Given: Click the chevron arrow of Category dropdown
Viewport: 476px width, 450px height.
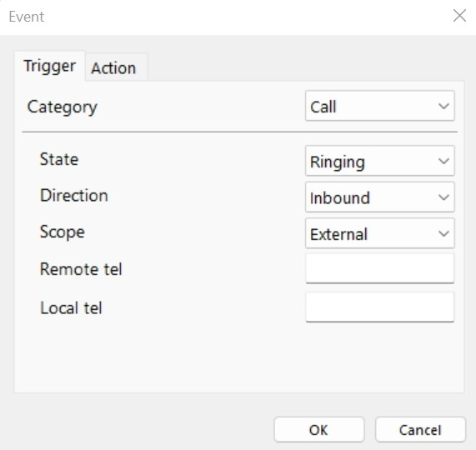Looking at the screenshot, I should pyautogui.click(x=443, y=106).
